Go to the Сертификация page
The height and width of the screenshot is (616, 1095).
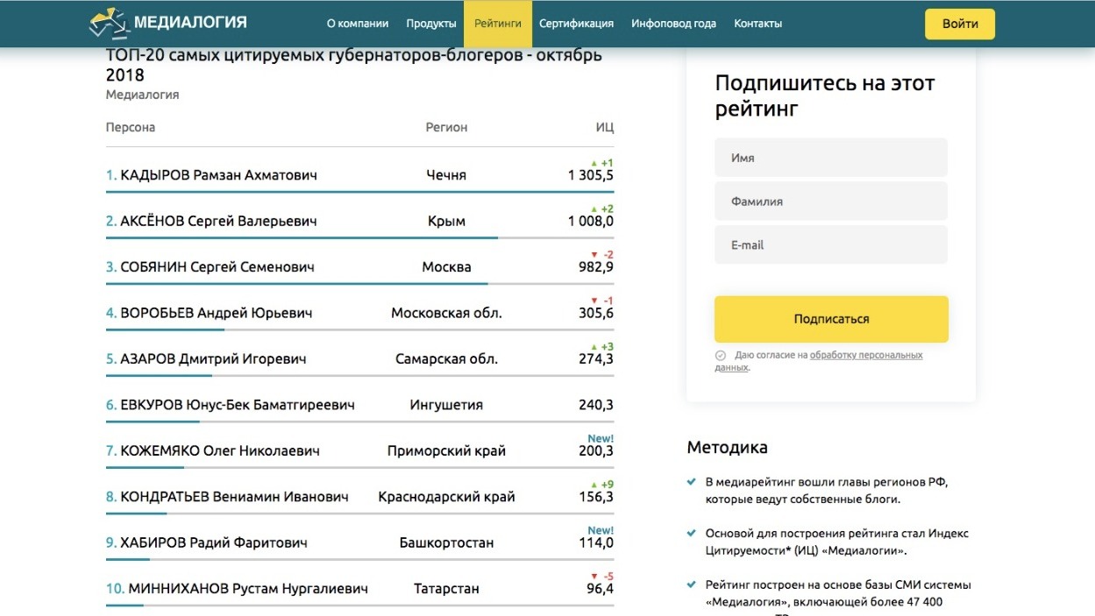(x=576, y=24)
